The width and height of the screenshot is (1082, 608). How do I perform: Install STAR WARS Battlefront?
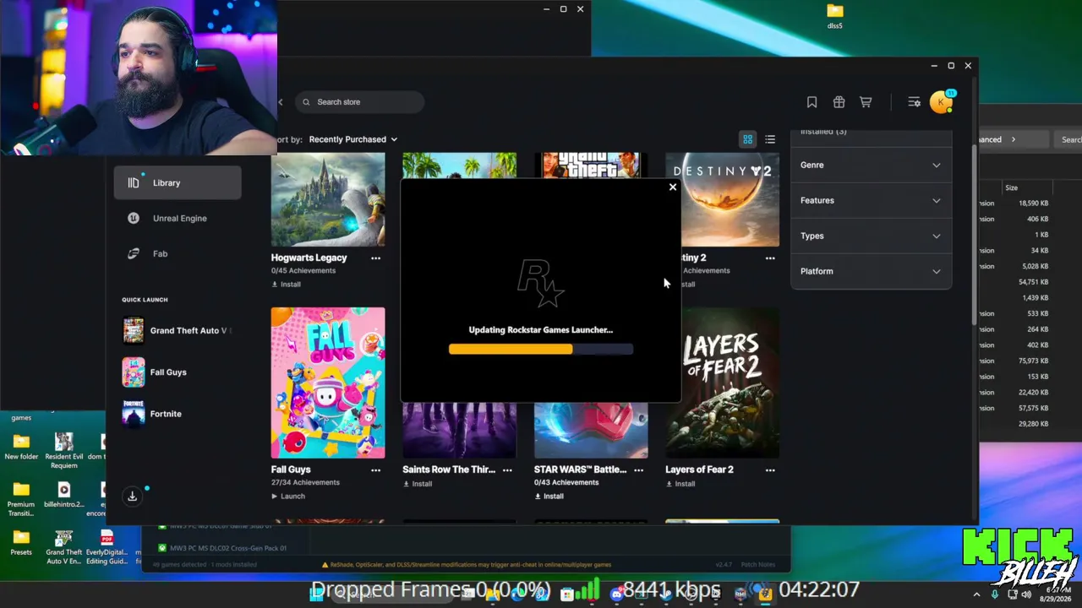pyautogui.click(x=549, y=497)
